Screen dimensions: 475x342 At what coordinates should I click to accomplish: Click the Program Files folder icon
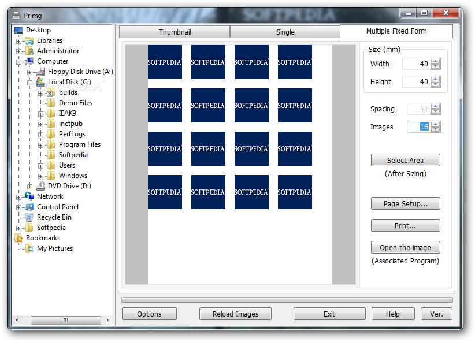51,144
